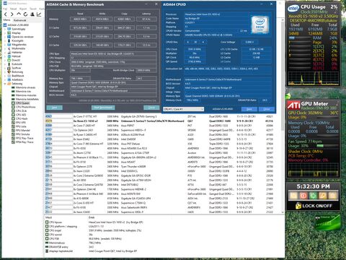Open the CPU #1 / Core #1 dropdown
Viewport: 346px width, 260px height.
point(184,109)
